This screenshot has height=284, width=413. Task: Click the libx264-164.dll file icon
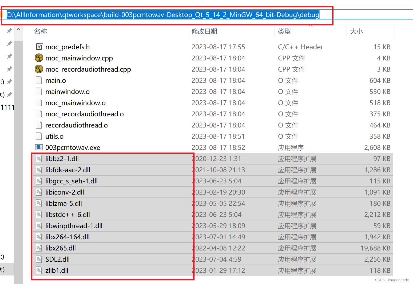point(39,237)
